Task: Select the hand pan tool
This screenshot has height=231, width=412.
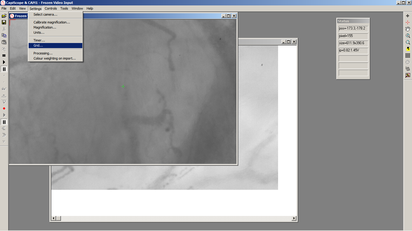Action: pos(408,29)
